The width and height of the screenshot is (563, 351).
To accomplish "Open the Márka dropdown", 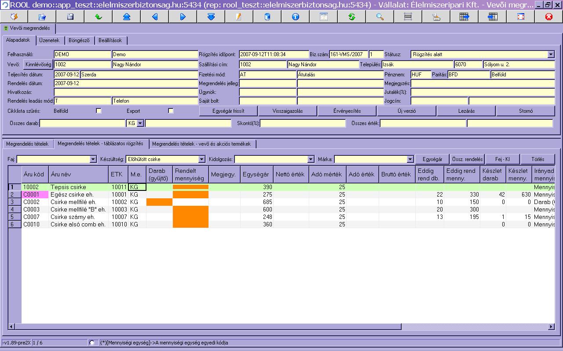I will (410, 159).
